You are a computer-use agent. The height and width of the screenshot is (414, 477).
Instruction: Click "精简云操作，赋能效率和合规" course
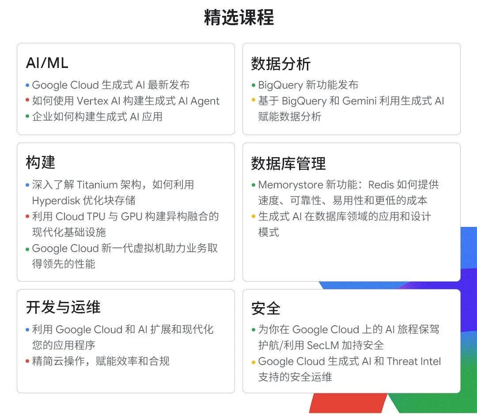click(101, 361)
